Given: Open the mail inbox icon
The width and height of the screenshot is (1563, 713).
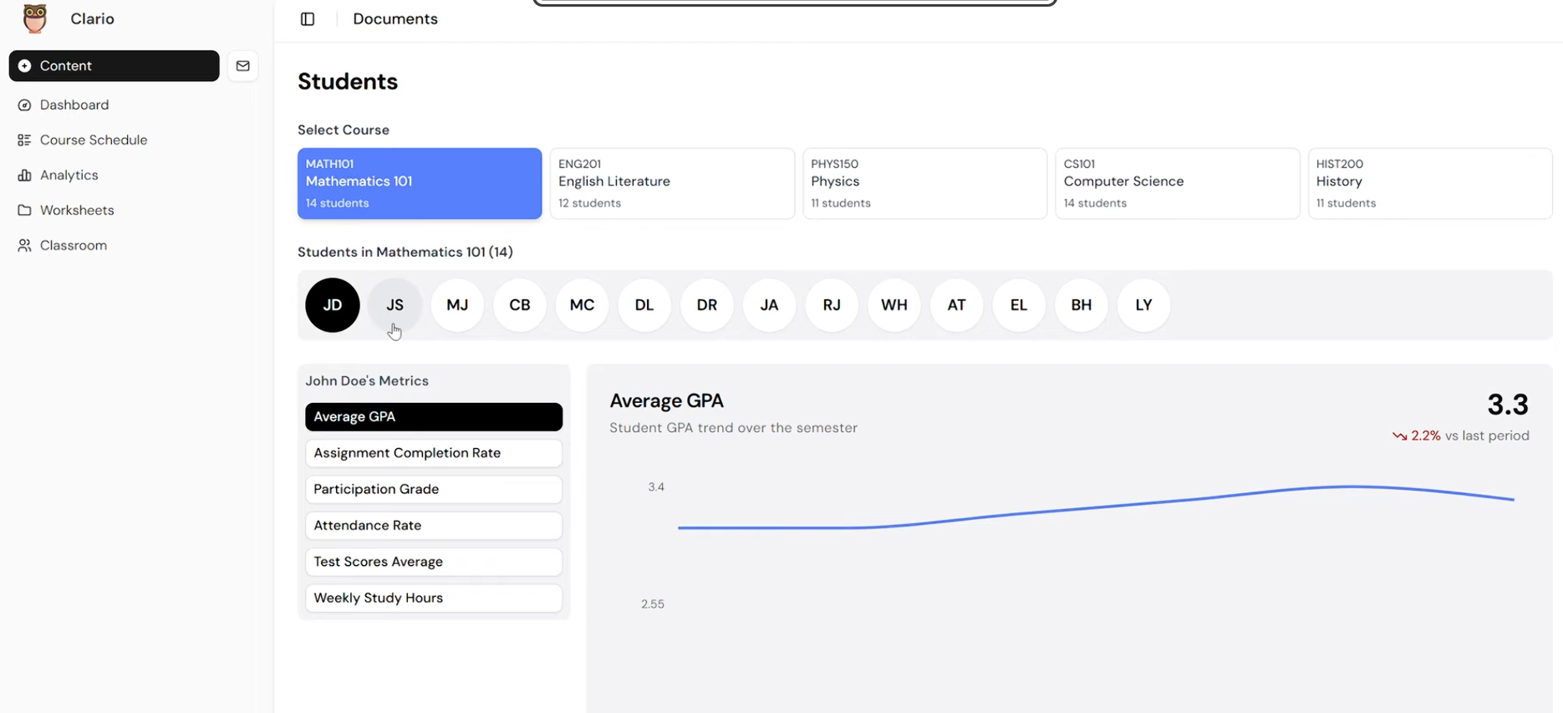Looking at the screenshot, I should point(243,66).
